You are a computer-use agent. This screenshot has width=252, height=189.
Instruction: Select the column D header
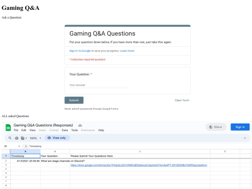pyautogui.click(x=225, y=151)
